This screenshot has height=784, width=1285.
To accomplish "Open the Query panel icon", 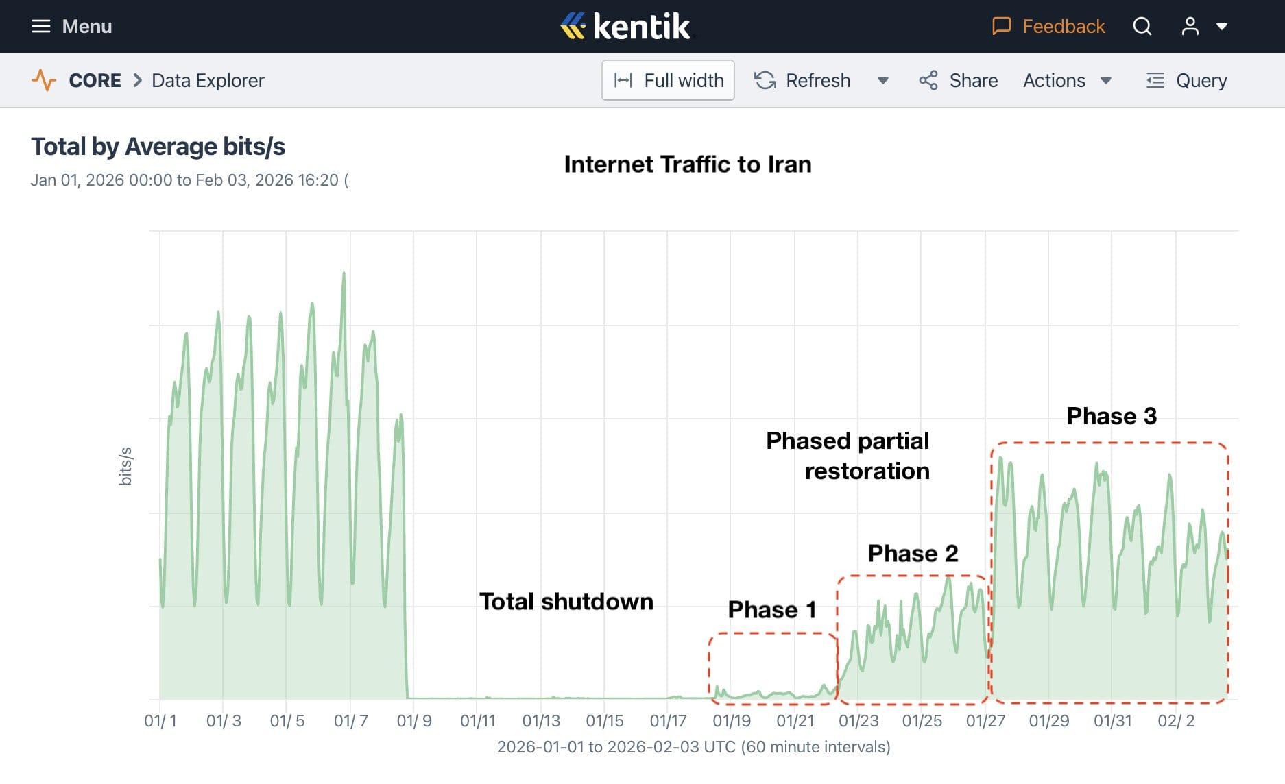I will pos(1154,80).
